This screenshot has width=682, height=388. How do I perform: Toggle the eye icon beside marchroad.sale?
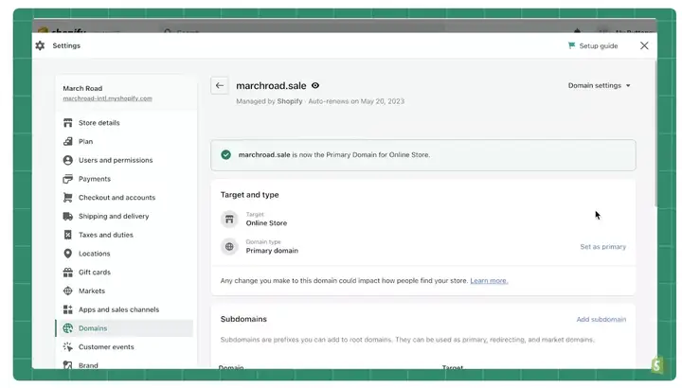click(x=315, y=85)
